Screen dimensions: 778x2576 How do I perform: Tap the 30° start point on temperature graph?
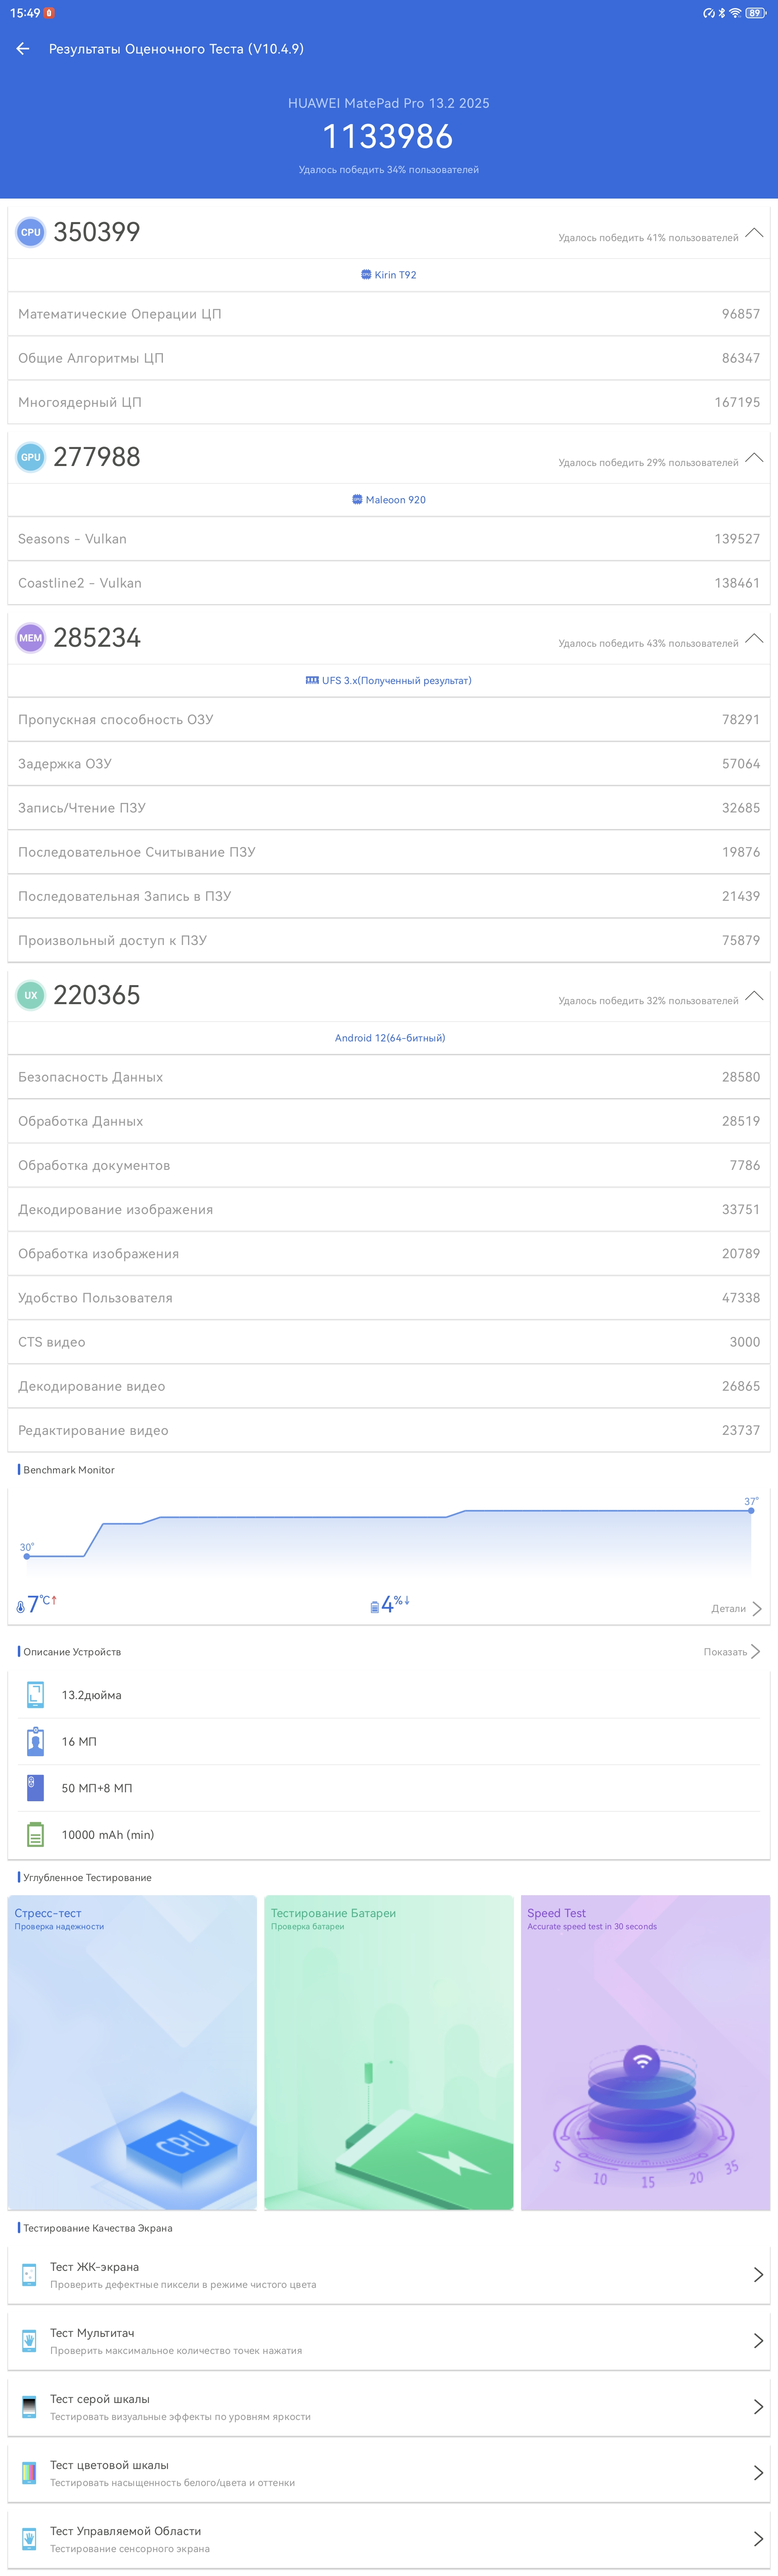[x=27, y=1556]
